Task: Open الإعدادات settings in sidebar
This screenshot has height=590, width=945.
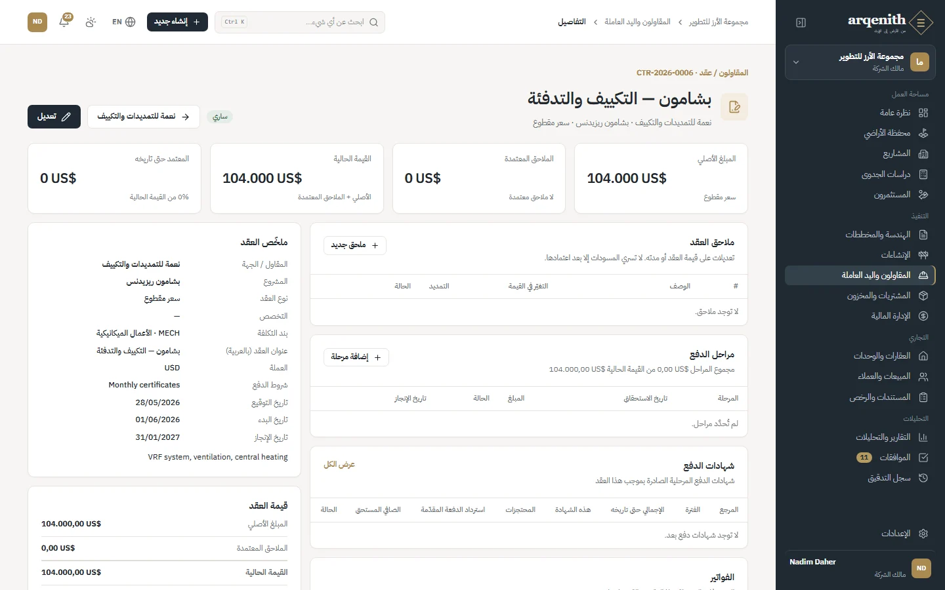Action: tap(860, 534)
